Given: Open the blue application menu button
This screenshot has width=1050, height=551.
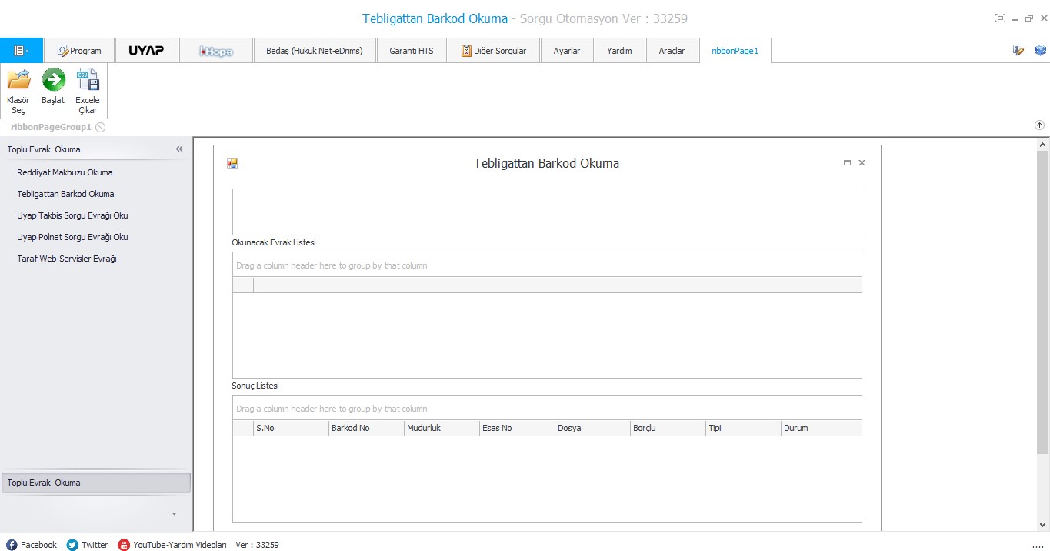Looking at the screenshot, I should (22, 51).
